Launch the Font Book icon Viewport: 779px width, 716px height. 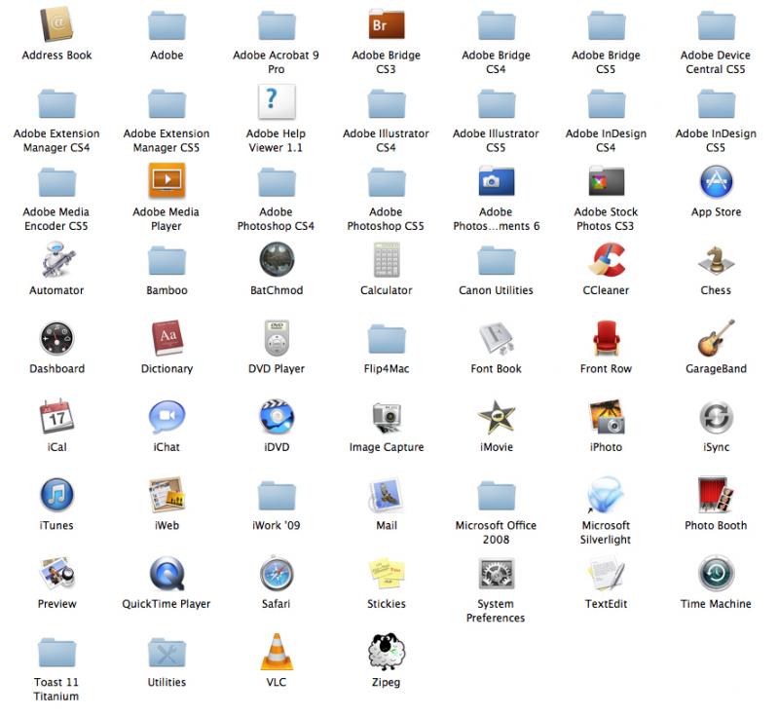pyautogui.click(x=497, y=338)
